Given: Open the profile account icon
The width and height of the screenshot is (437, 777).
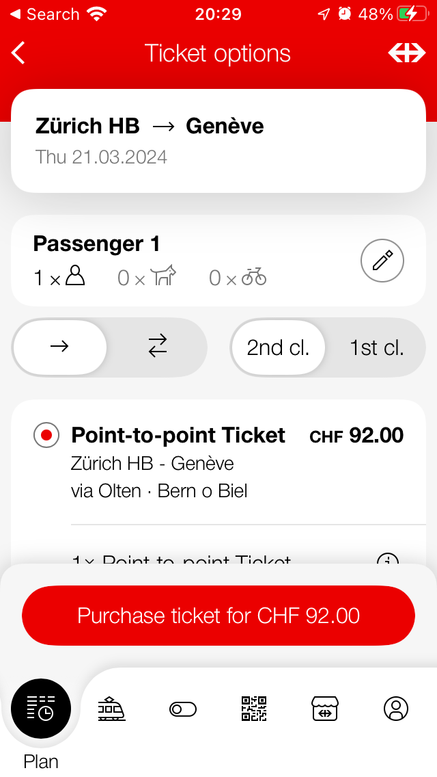Looking at the screenshot, I should tap(395, 709).
